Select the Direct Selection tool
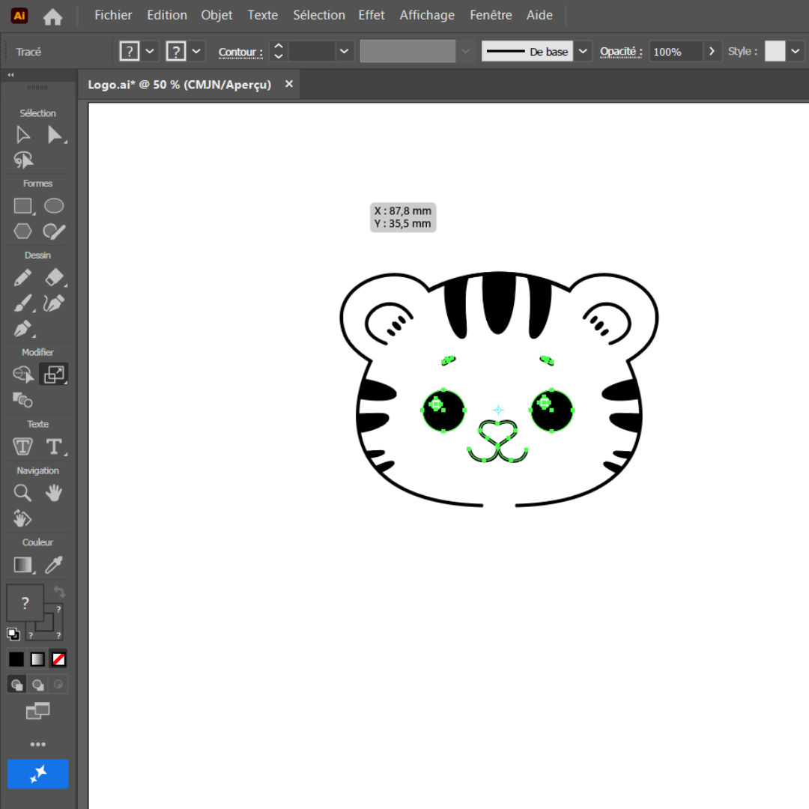This screenshot has width=809, height=809. tap(55, 135)
